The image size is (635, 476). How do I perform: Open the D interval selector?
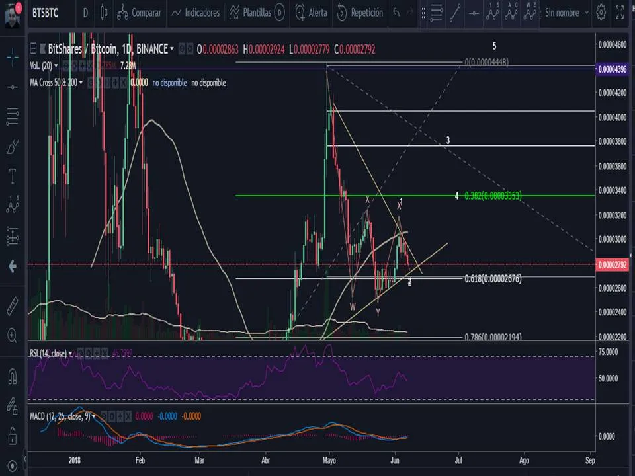click(85, 13)
